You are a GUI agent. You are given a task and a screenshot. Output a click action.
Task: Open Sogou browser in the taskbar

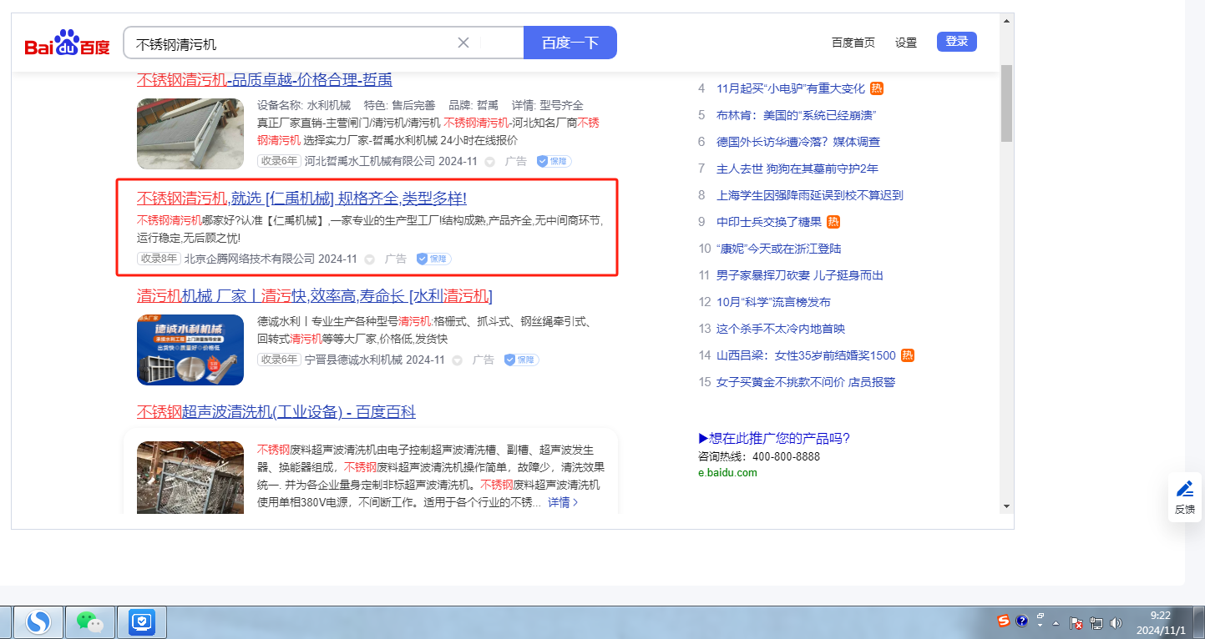click(38, 621)
